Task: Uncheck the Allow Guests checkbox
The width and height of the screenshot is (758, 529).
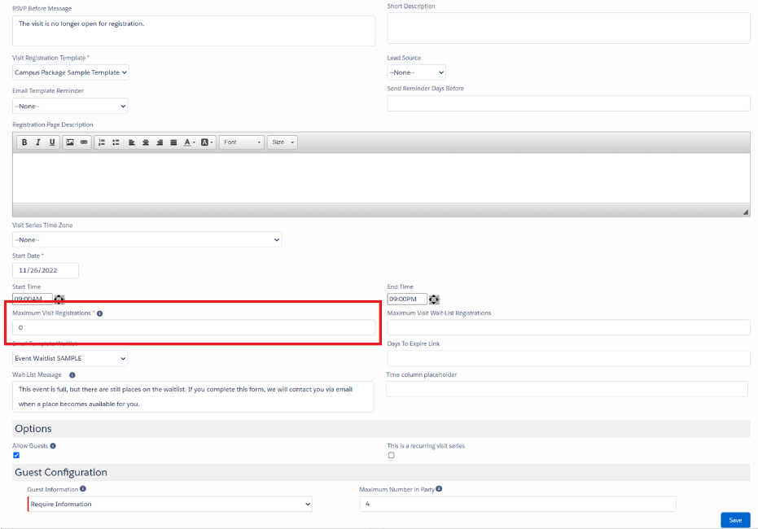Action: (16, 456)
